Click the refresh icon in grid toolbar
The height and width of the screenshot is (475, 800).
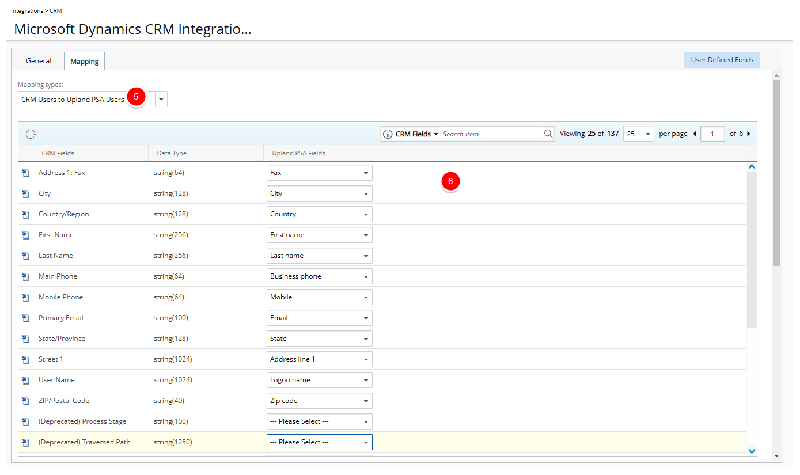pos(31,134)
